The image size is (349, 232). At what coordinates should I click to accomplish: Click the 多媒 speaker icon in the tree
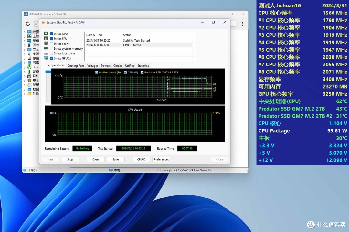coord(29,54)
